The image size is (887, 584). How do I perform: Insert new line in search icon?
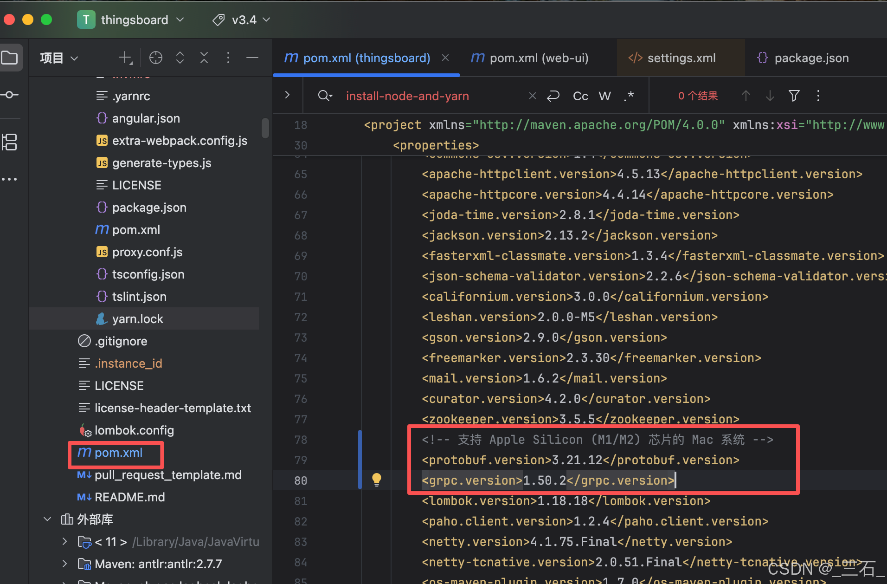point(553,96)
